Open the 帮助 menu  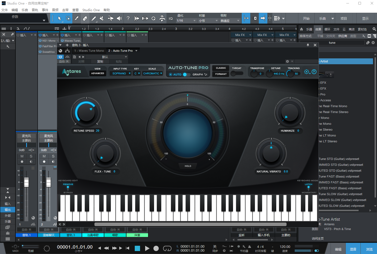[107, 10]
